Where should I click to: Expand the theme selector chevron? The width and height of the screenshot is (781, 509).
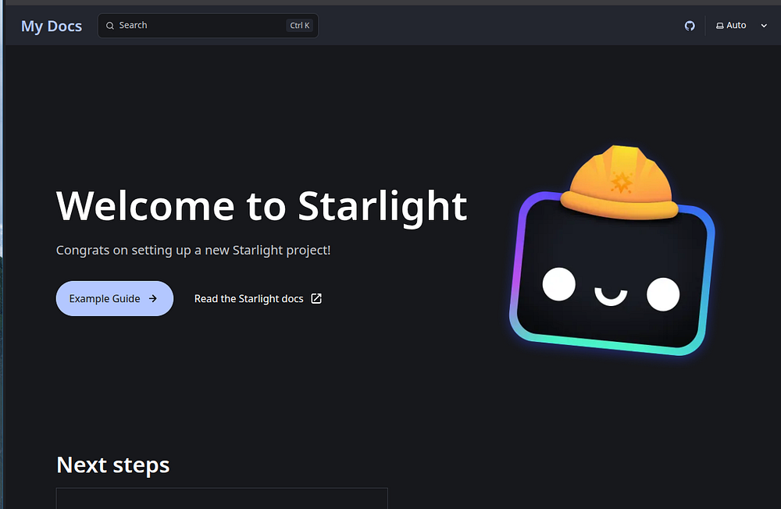pos(764,26)
